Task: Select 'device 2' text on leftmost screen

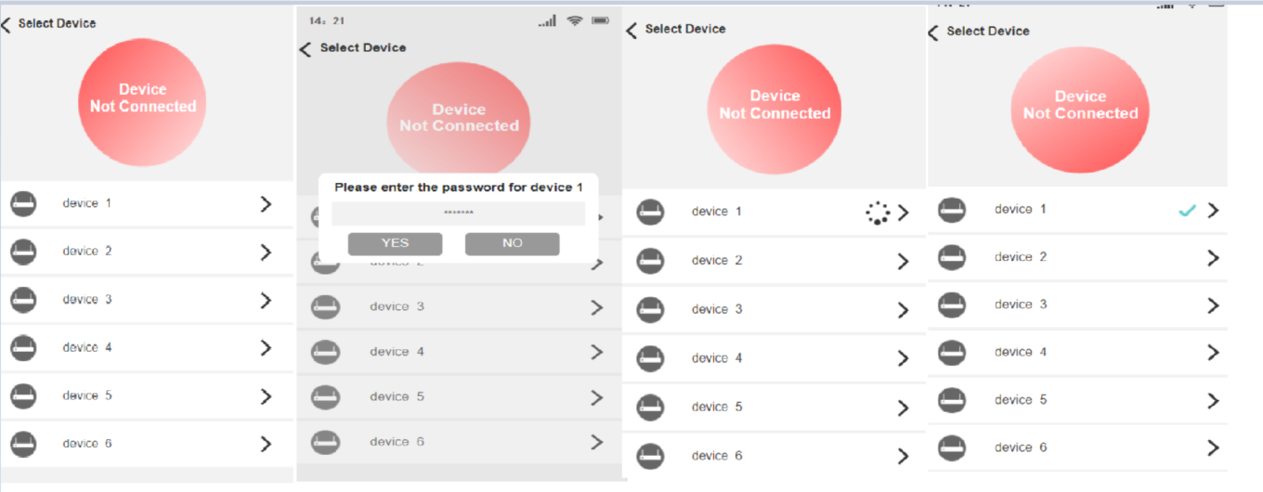Action: pos(87,252)
